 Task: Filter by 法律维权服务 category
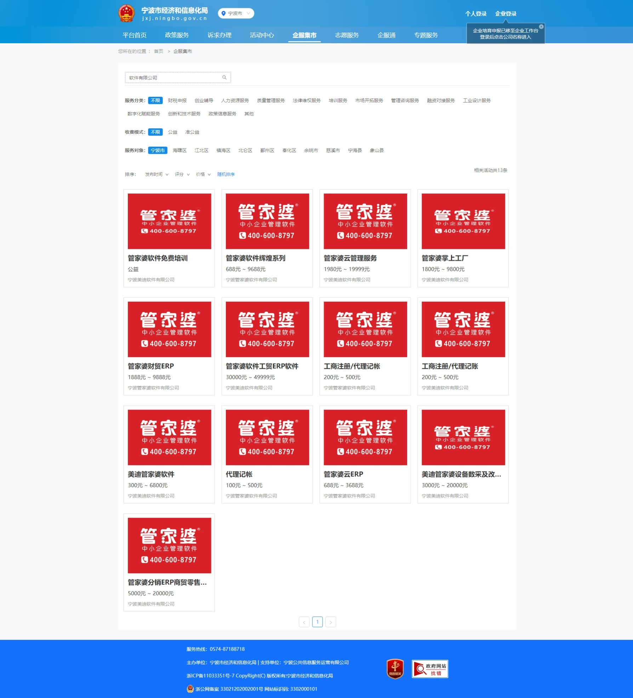coord(307,100)
